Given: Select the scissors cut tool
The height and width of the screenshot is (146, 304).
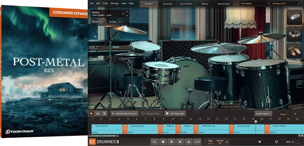Looking at the screenshot, I should coord(104,113).
